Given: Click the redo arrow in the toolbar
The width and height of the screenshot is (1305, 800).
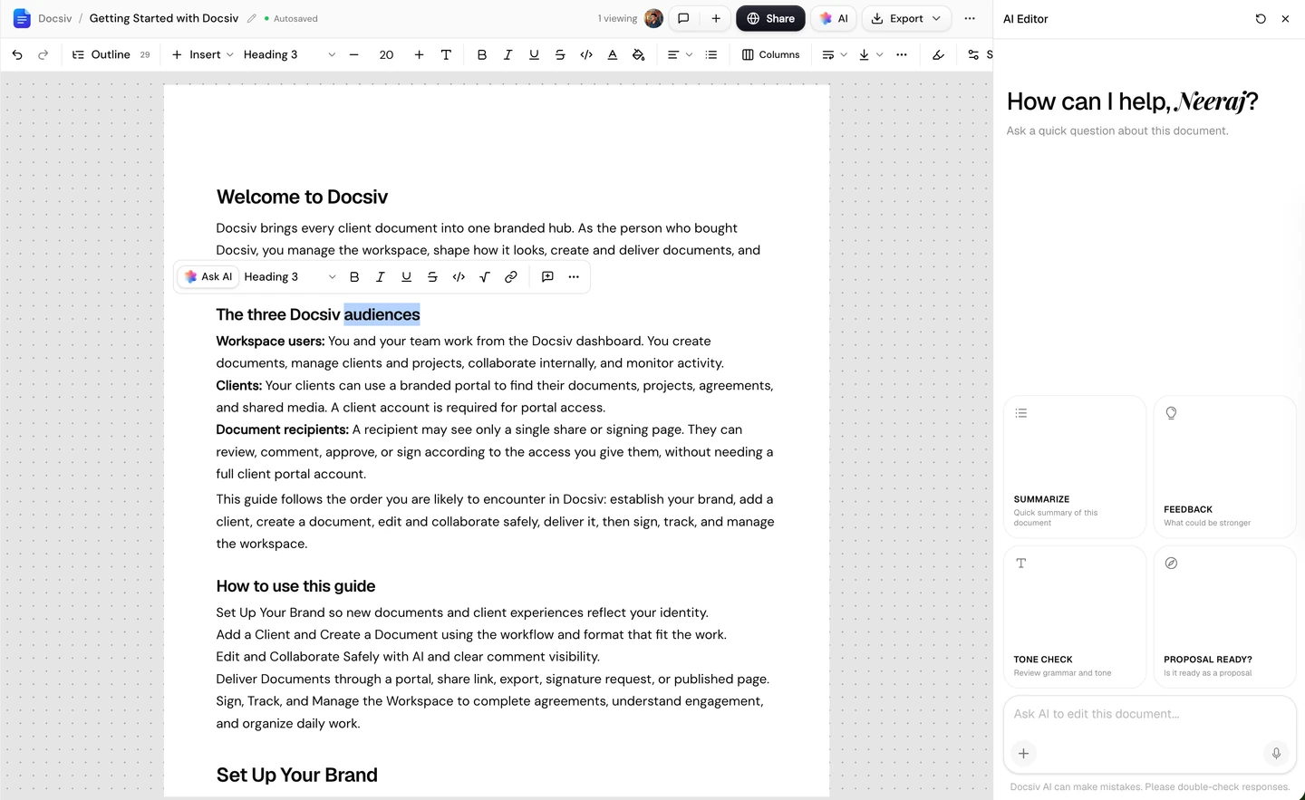Looking at the screenshot, I should click(x=43, y=54).
